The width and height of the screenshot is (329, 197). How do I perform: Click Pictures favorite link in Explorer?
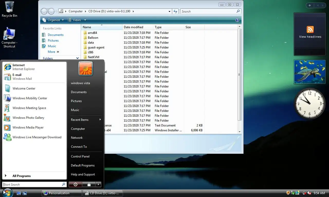tap(53, 41)
